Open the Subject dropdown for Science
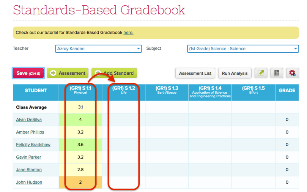The width and height of the screenshot is (307, 192). pos(243,49)
